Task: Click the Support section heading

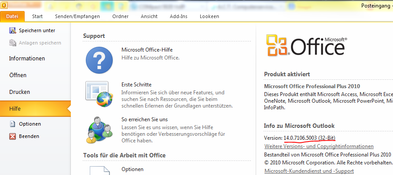Action: tap(94, 36)
